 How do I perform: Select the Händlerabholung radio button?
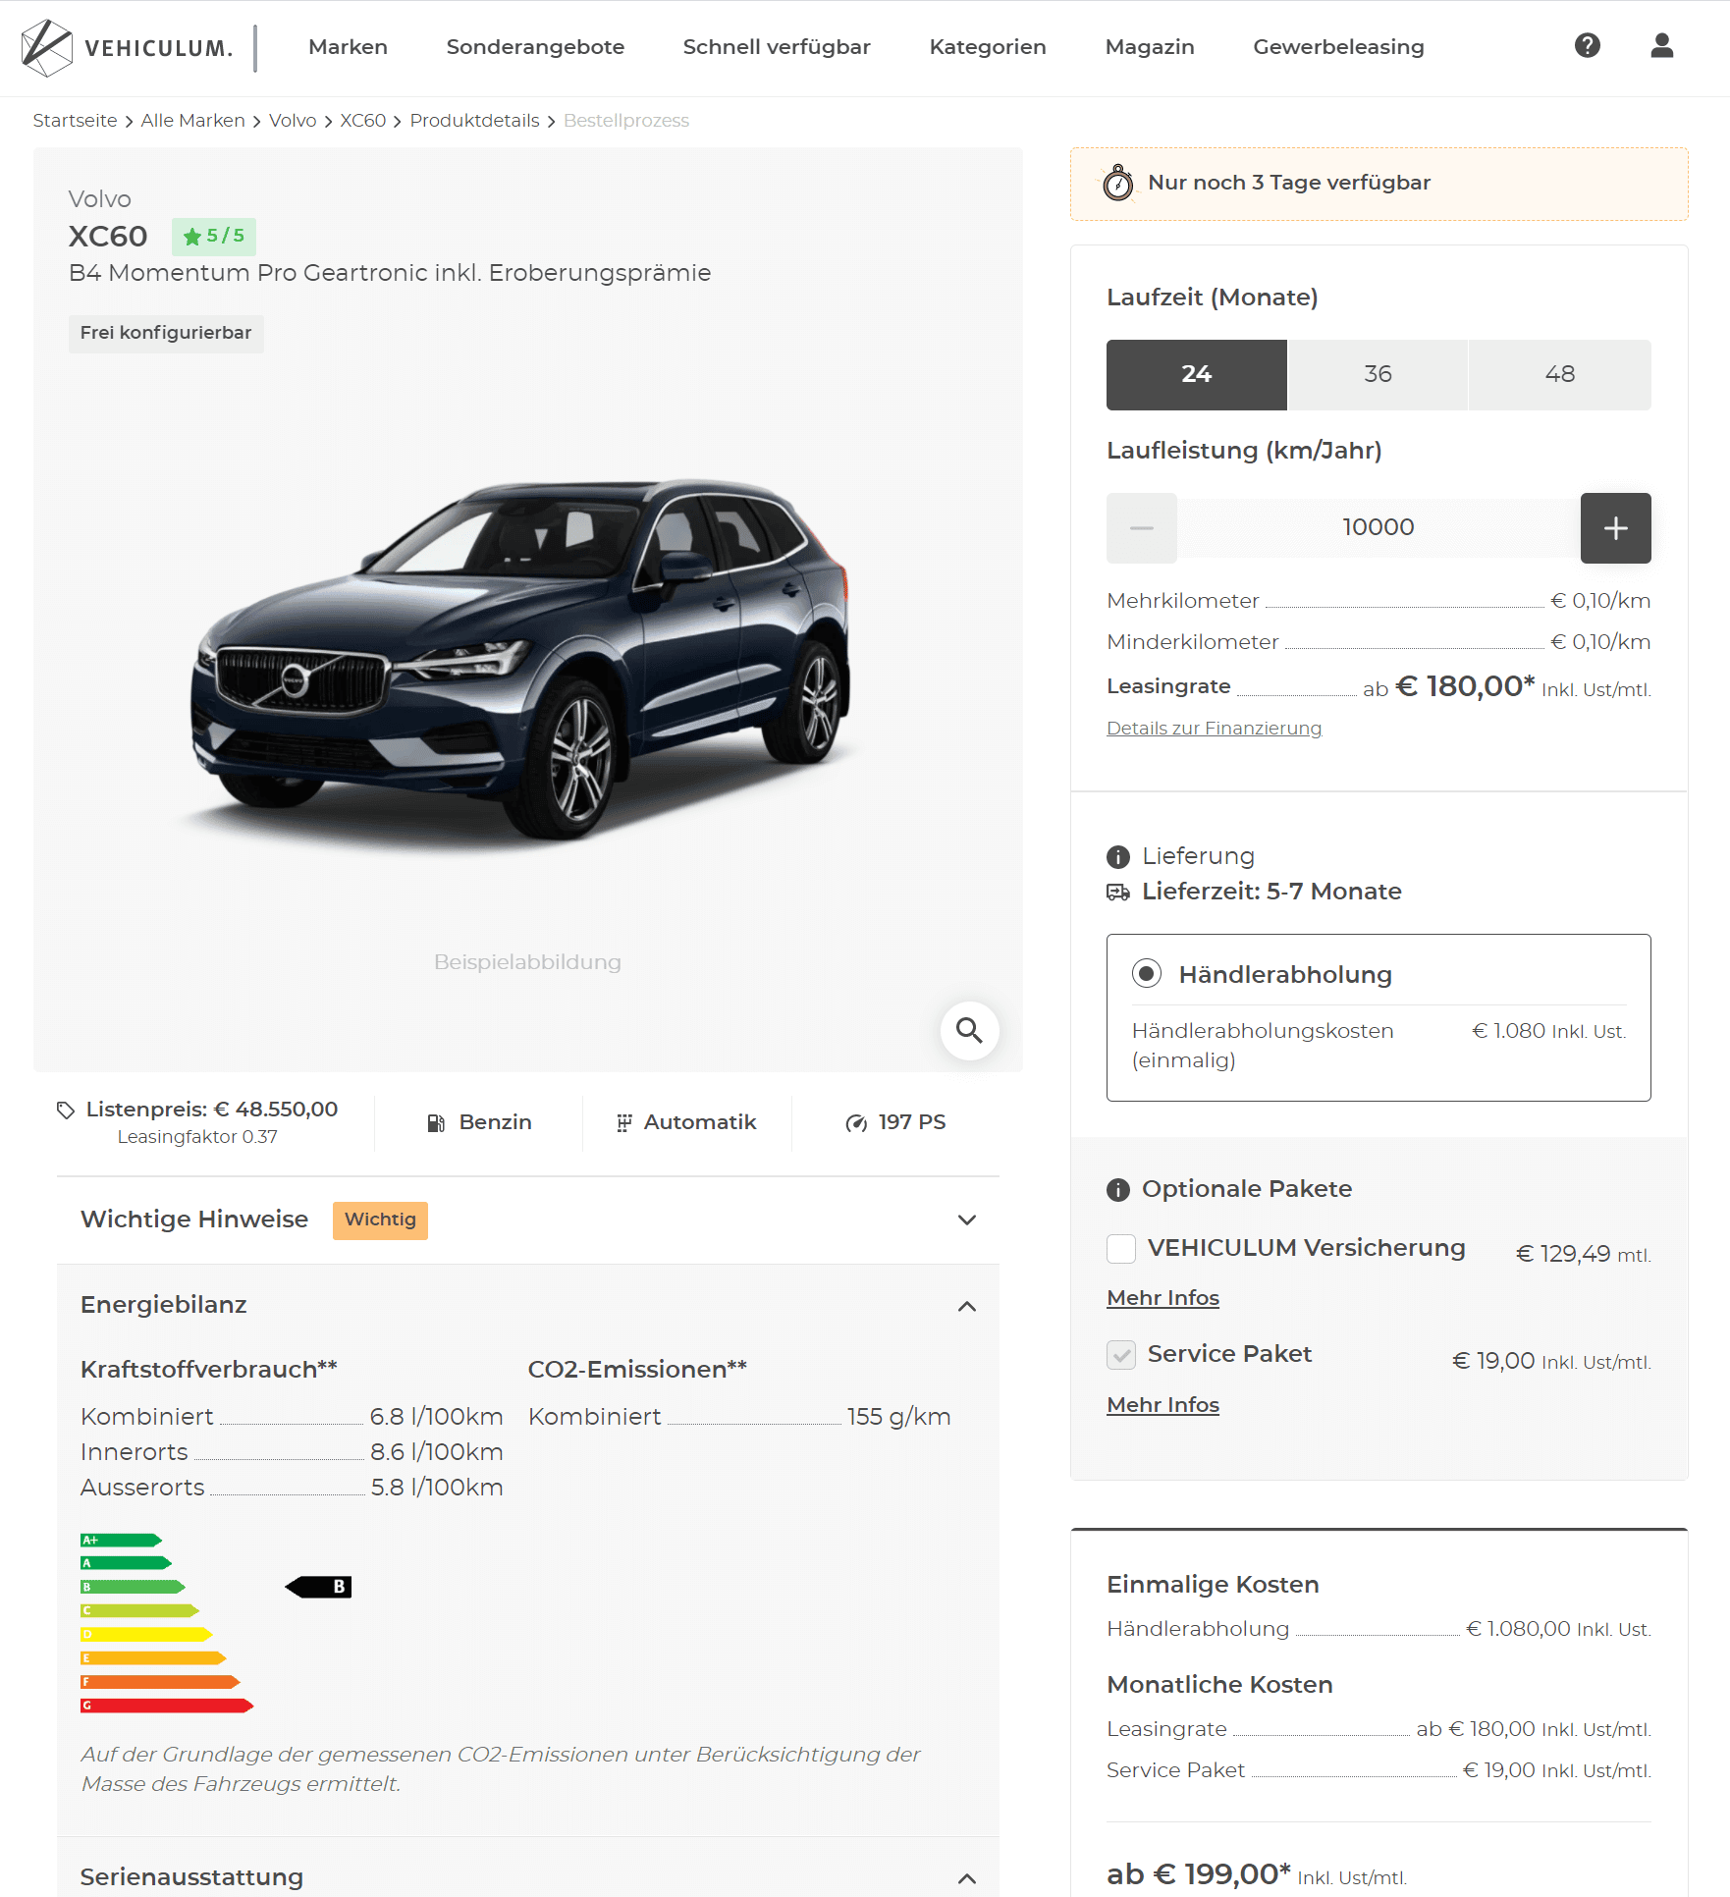point(1146,974)
